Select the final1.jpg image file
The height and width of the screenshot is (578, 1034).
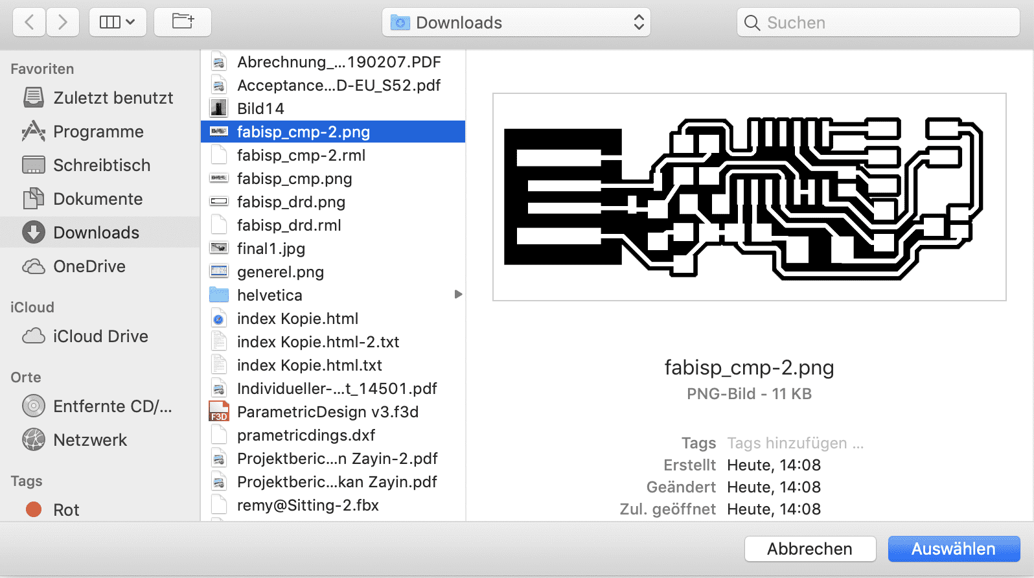pyautogui.click(x=333, y=248)
